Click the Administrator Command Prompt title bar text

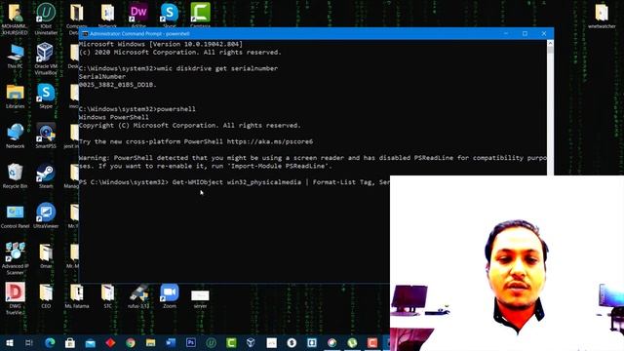pyautogui.click(x=139, y=34)
